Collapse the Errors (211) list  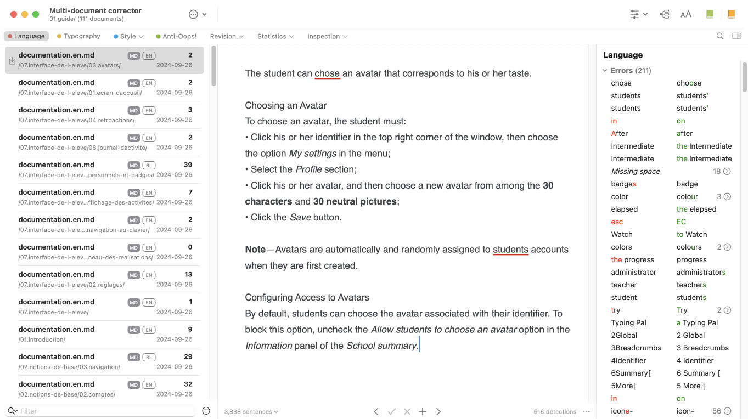(x=605, y=71)
